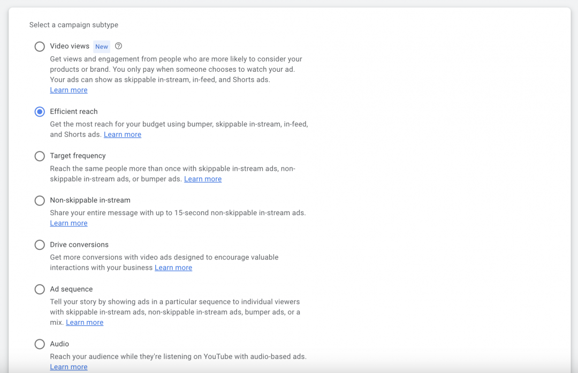Click the Drive conversions label text

79,245
